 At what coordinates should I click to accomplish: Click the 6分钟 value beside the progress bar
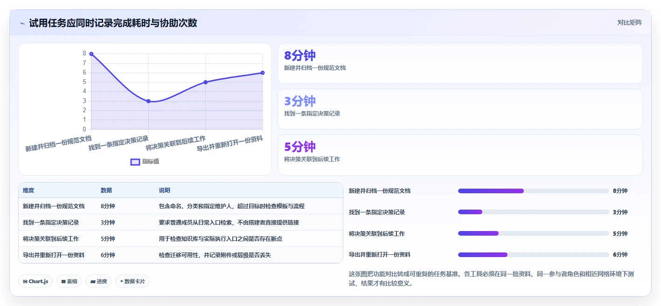(x=620, y=255)
